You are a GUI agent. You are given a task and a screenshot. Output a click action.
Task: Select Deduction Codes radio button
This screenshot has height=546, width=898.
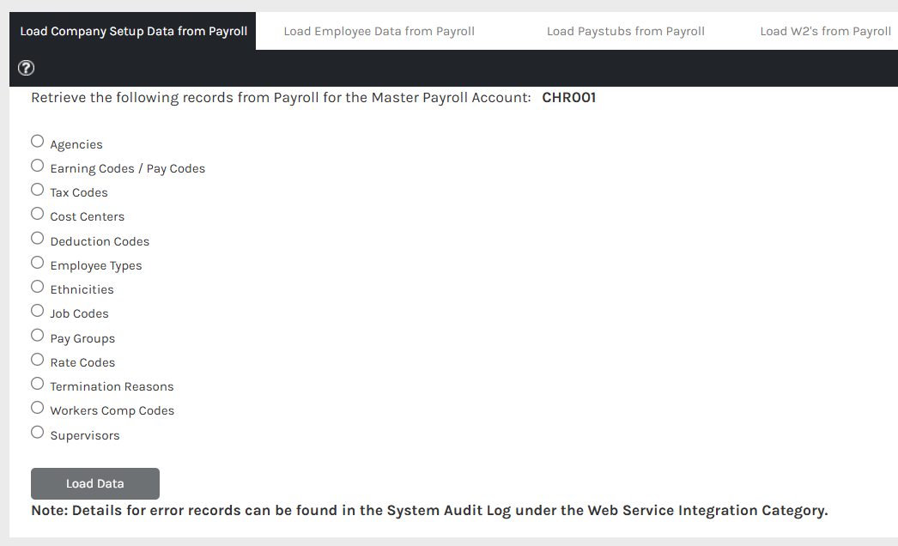tap(37, 238)
